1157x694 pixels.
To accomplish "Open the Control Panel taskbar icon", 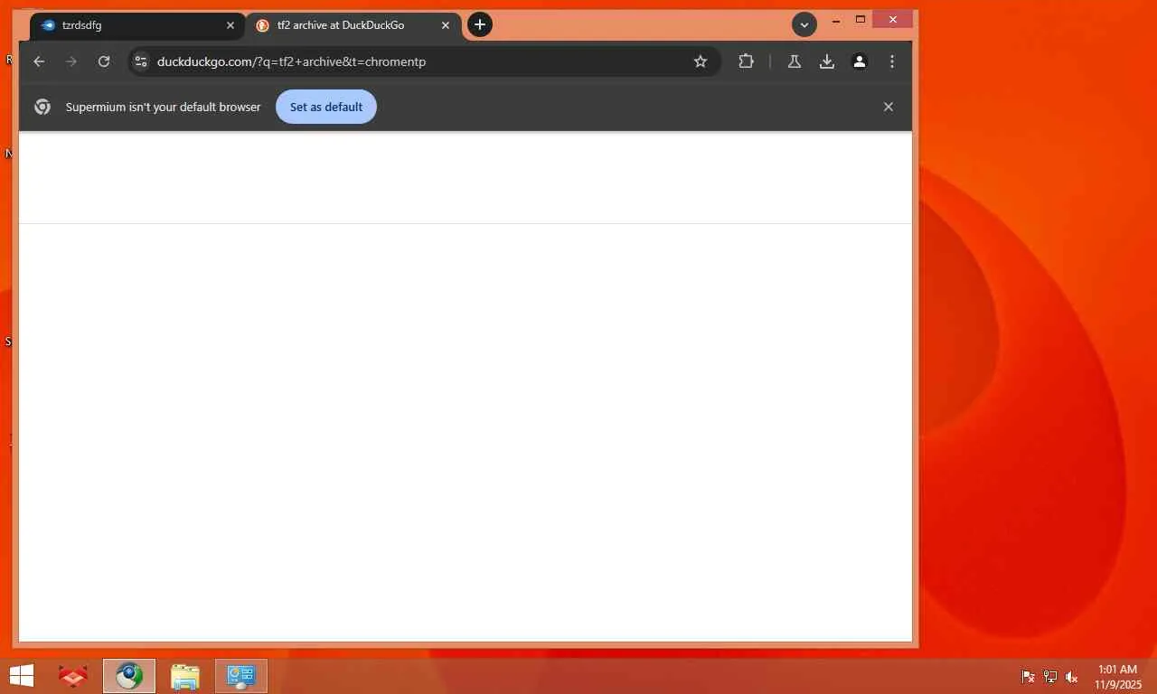I will pyautogui.click(x=241, y=676).
